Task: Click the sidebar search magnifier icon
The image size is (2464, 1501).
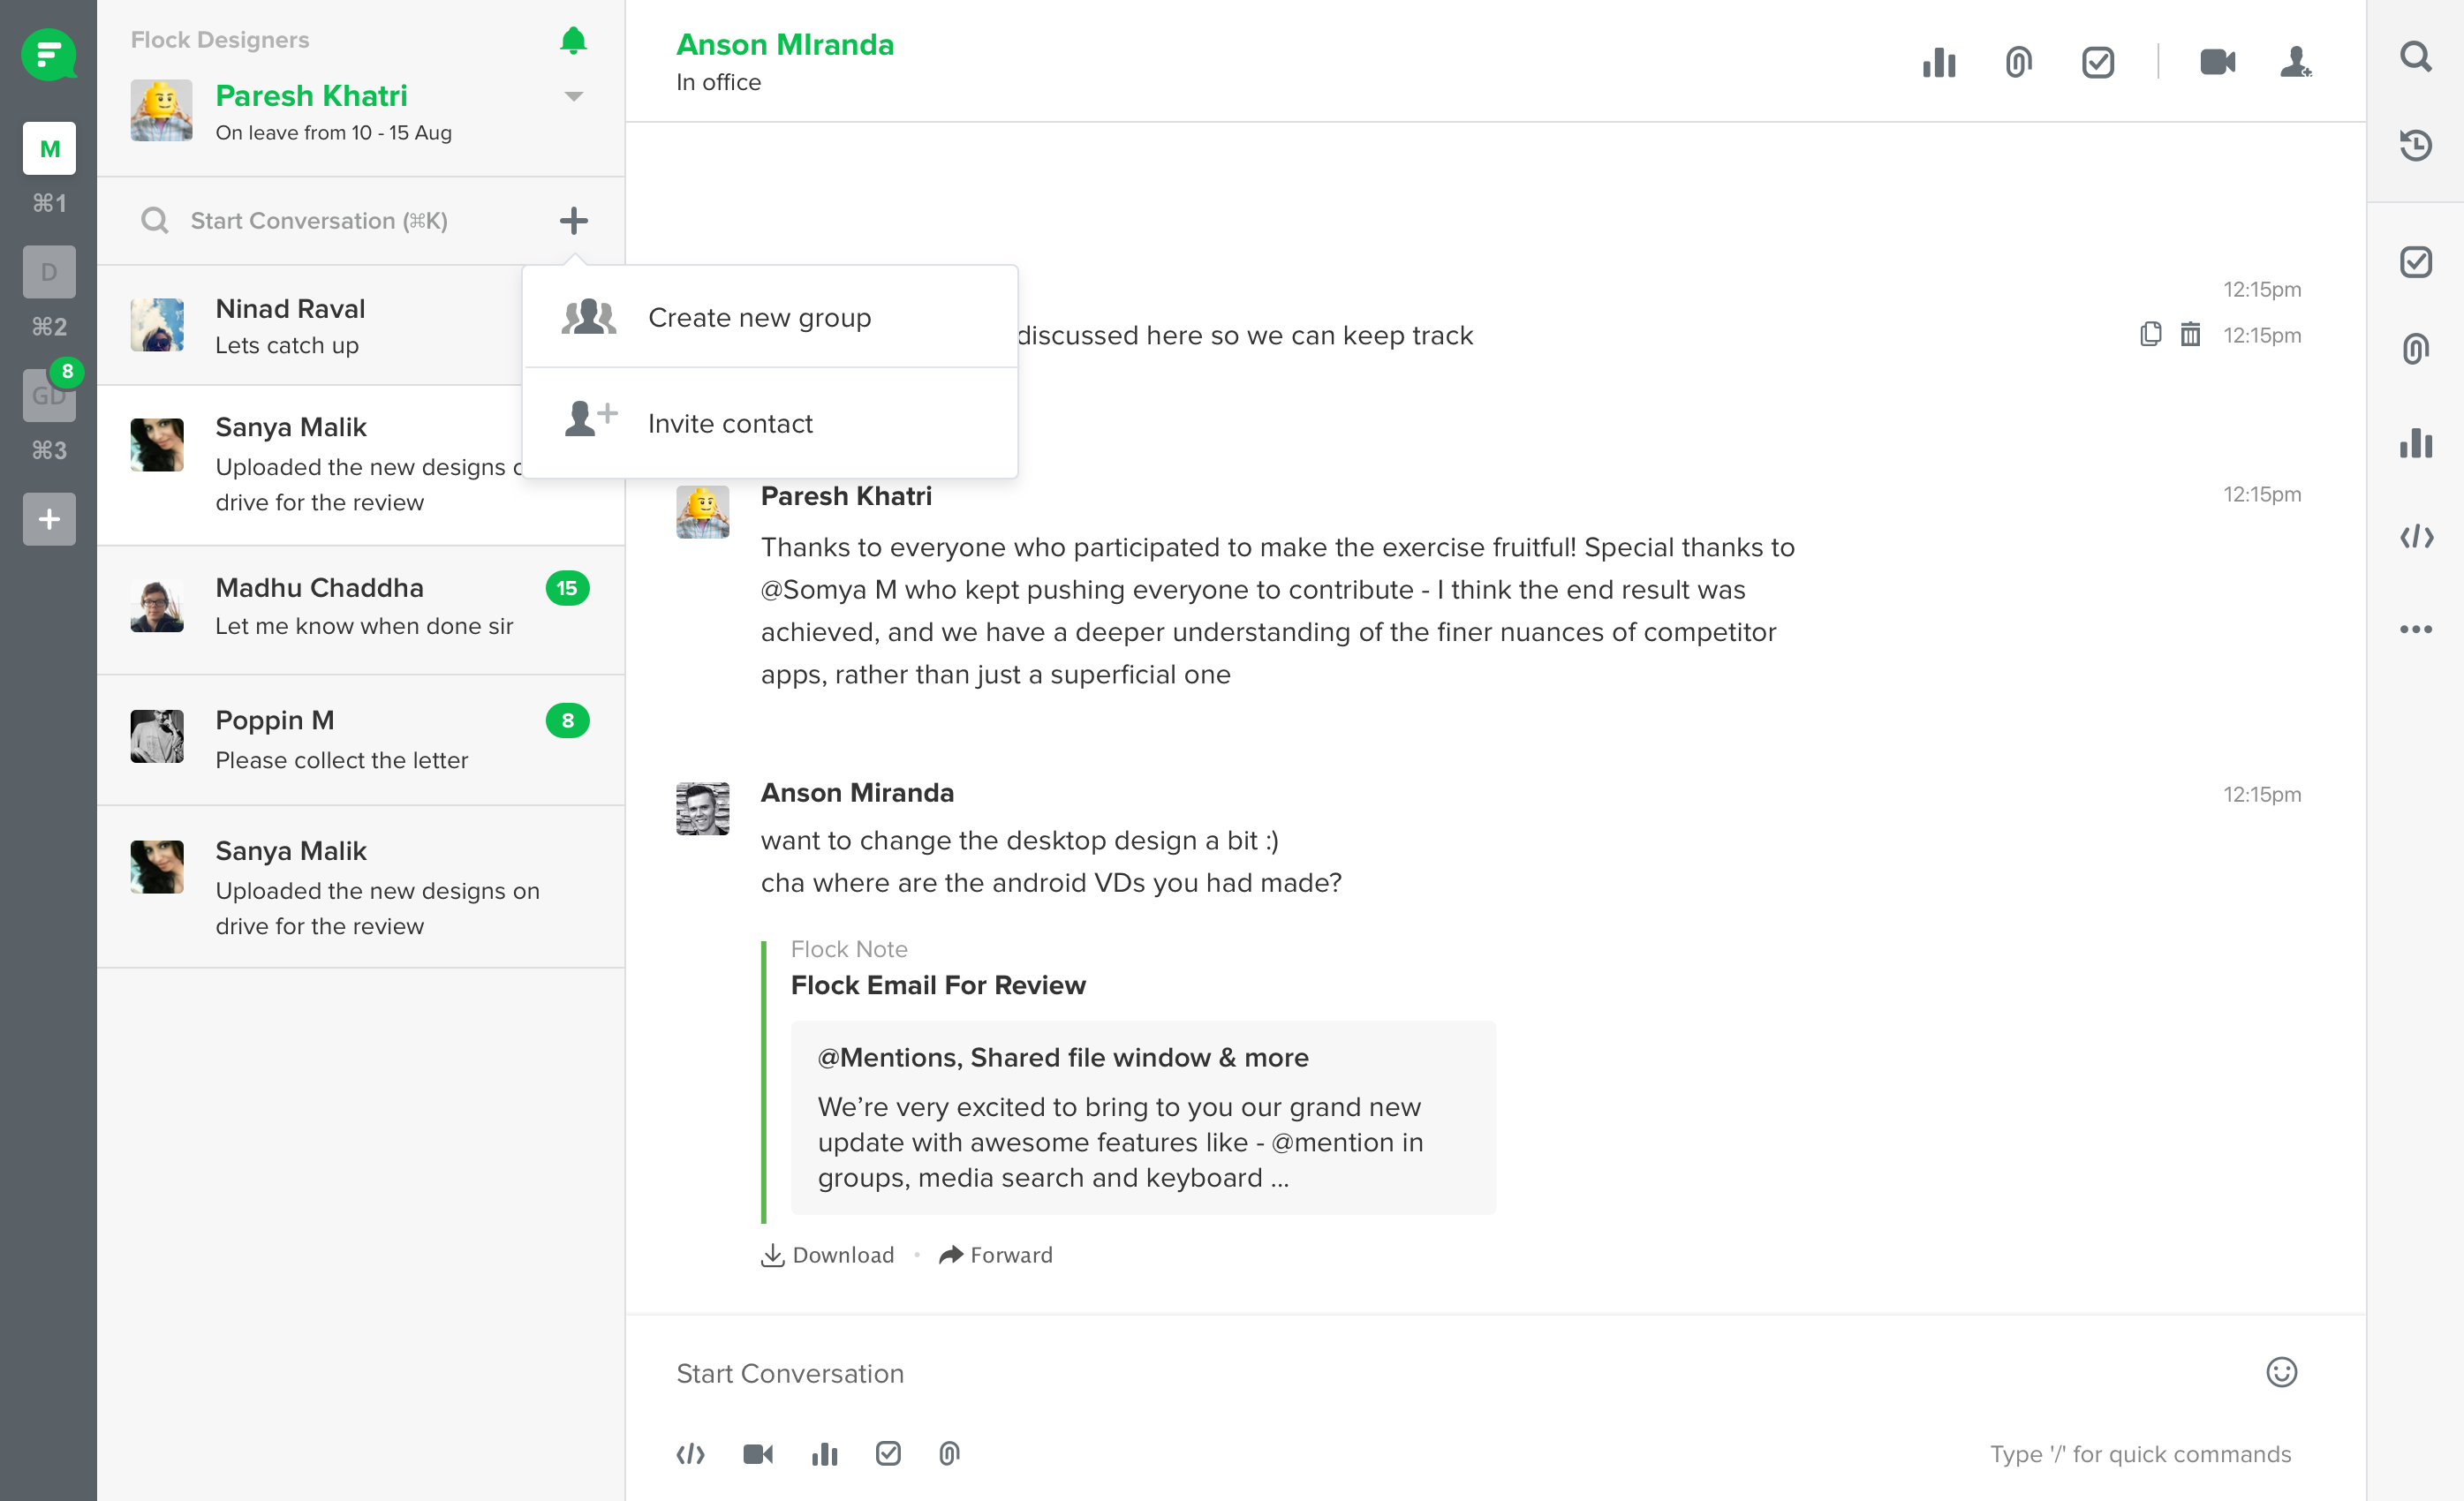Action: (154, 220)
